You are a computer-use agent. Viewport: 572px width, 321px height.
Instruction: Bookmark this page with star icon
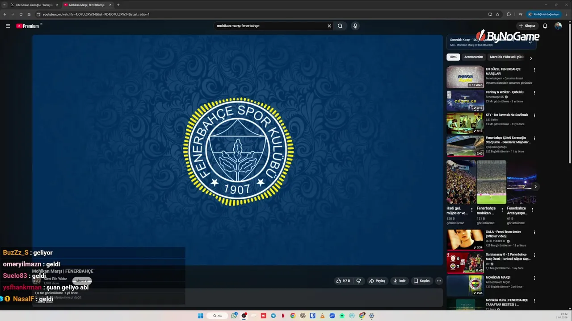pyautogui.click(x=497, y=14)
